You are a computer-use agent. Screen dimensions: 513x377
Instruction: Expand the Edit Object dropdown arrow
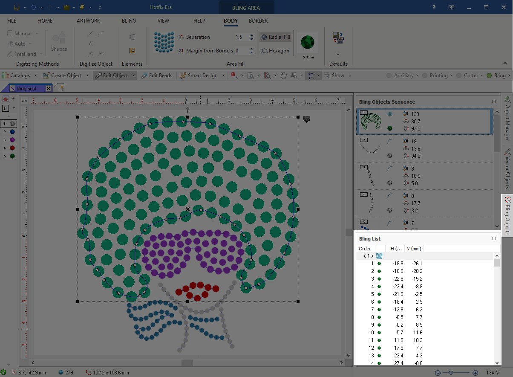click(133, 75)
